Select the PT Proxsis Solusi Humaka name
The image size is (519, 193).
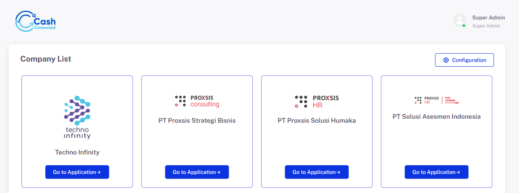coord(317,120)
